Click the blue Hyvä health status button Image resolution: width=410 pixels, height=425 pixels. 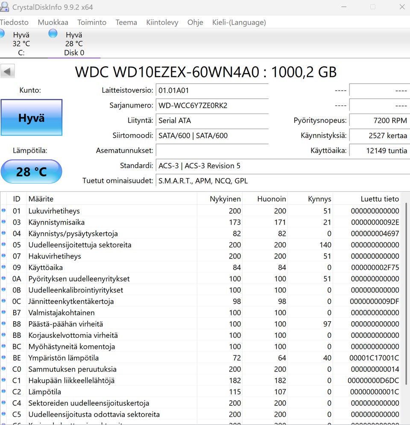coord(32,117)
